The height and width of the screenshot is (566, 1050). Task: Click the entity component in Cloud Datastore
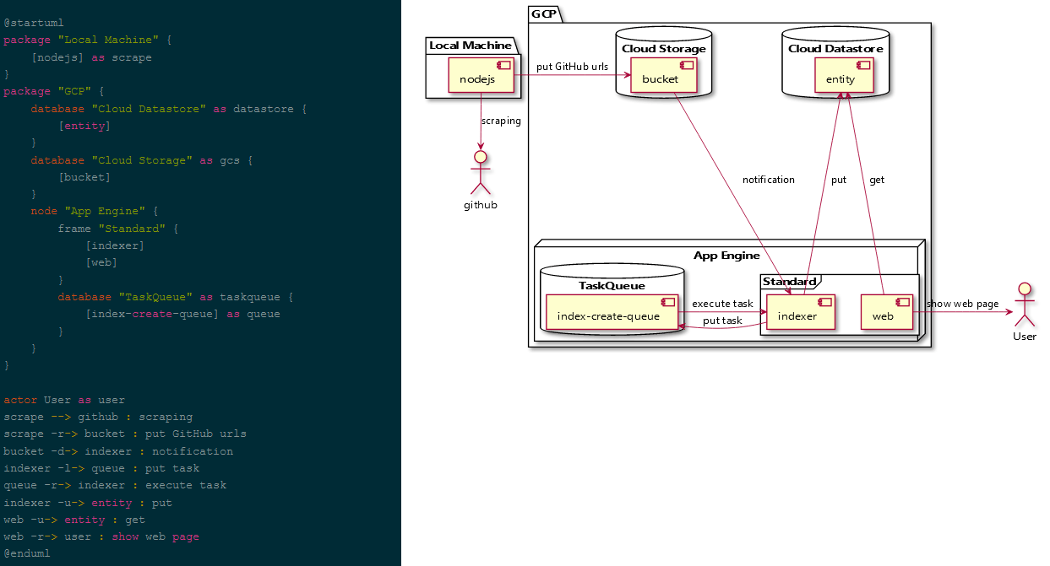[x=844, y=77]
